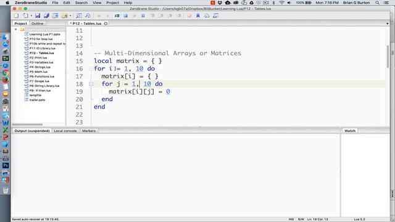This screenshot has height=222, width=395.
Task: Click the Step Into debugger icon
Action: [152, 16]
